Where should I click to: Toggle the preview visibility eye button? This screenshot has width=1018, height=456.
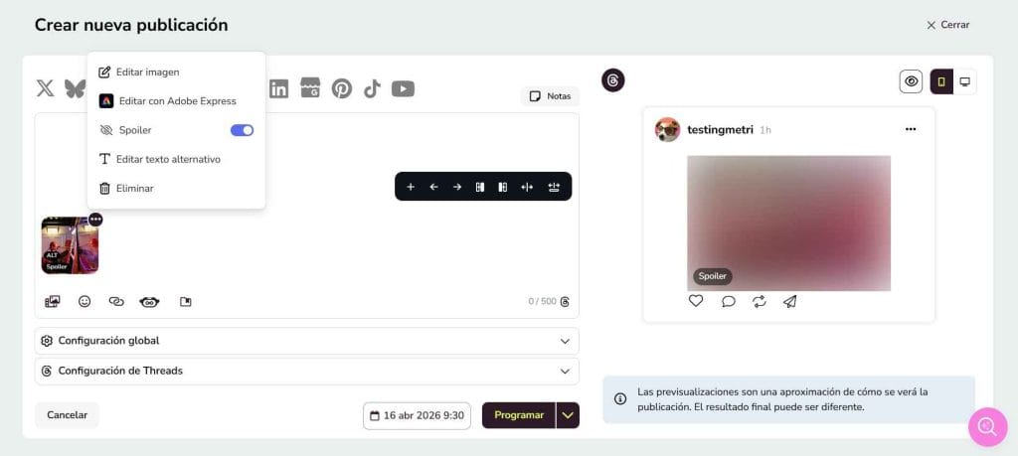click(x=911, y=81)
